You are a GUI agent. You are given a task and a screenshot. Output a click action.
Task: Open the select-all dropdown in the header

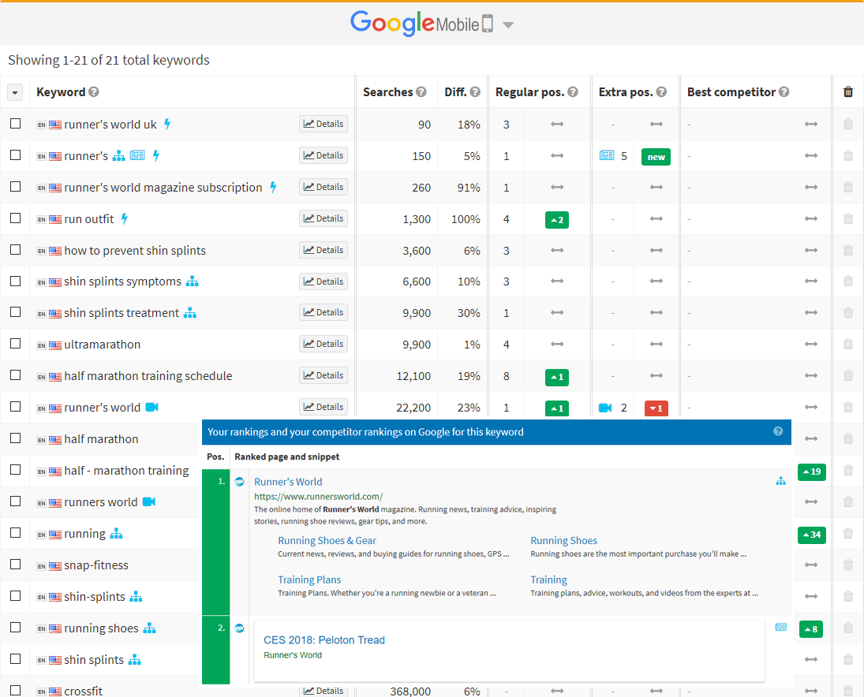14,91
